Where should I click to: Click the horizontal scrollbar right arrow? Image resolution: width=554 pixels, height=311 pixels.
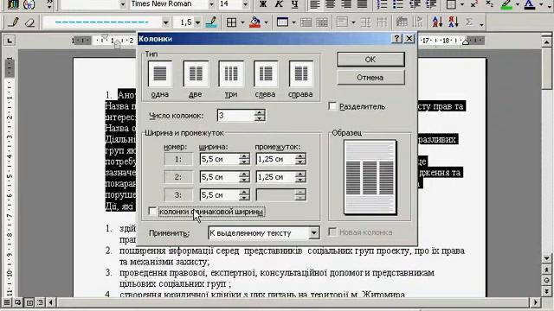point(536,302)
